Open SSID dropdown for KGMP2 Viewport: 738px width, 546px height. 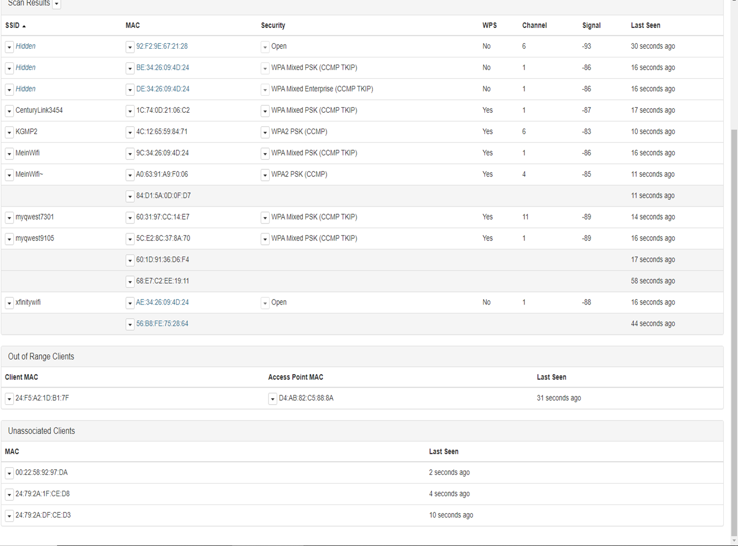coord(9,133)
